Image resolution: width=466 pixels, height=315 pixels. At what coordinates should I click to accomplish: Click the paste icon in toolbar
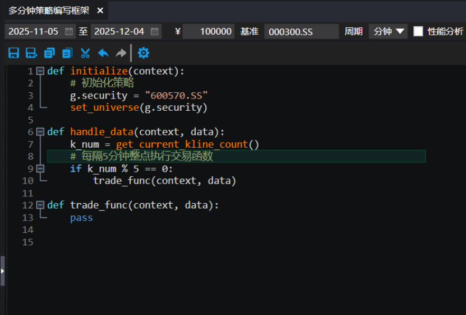click(x=67, y=53)
